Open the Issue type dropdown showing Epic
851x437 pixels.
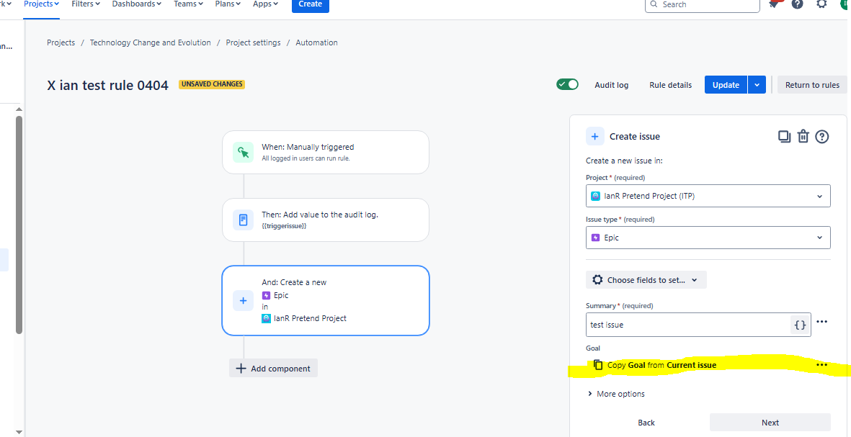pos(708,238)
